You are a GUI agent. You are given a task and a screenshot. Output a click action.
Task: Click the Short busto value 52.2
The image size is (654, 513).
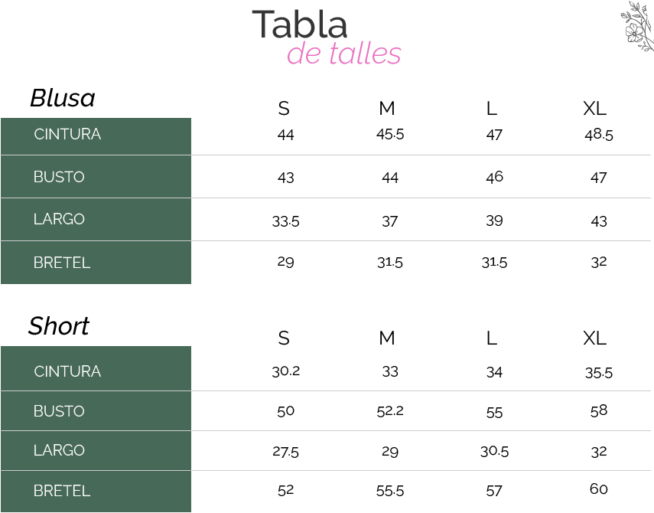390,411
